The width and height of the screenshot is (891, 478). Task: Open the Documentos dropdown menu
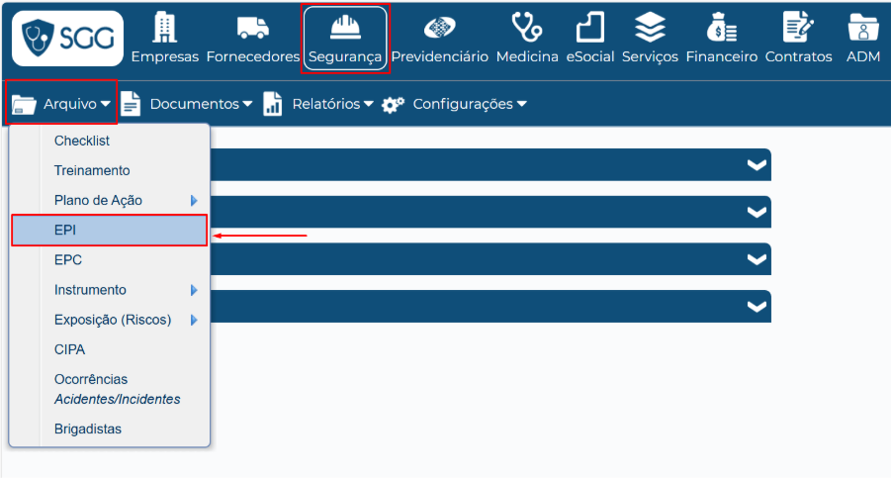[x=188, y=104]
